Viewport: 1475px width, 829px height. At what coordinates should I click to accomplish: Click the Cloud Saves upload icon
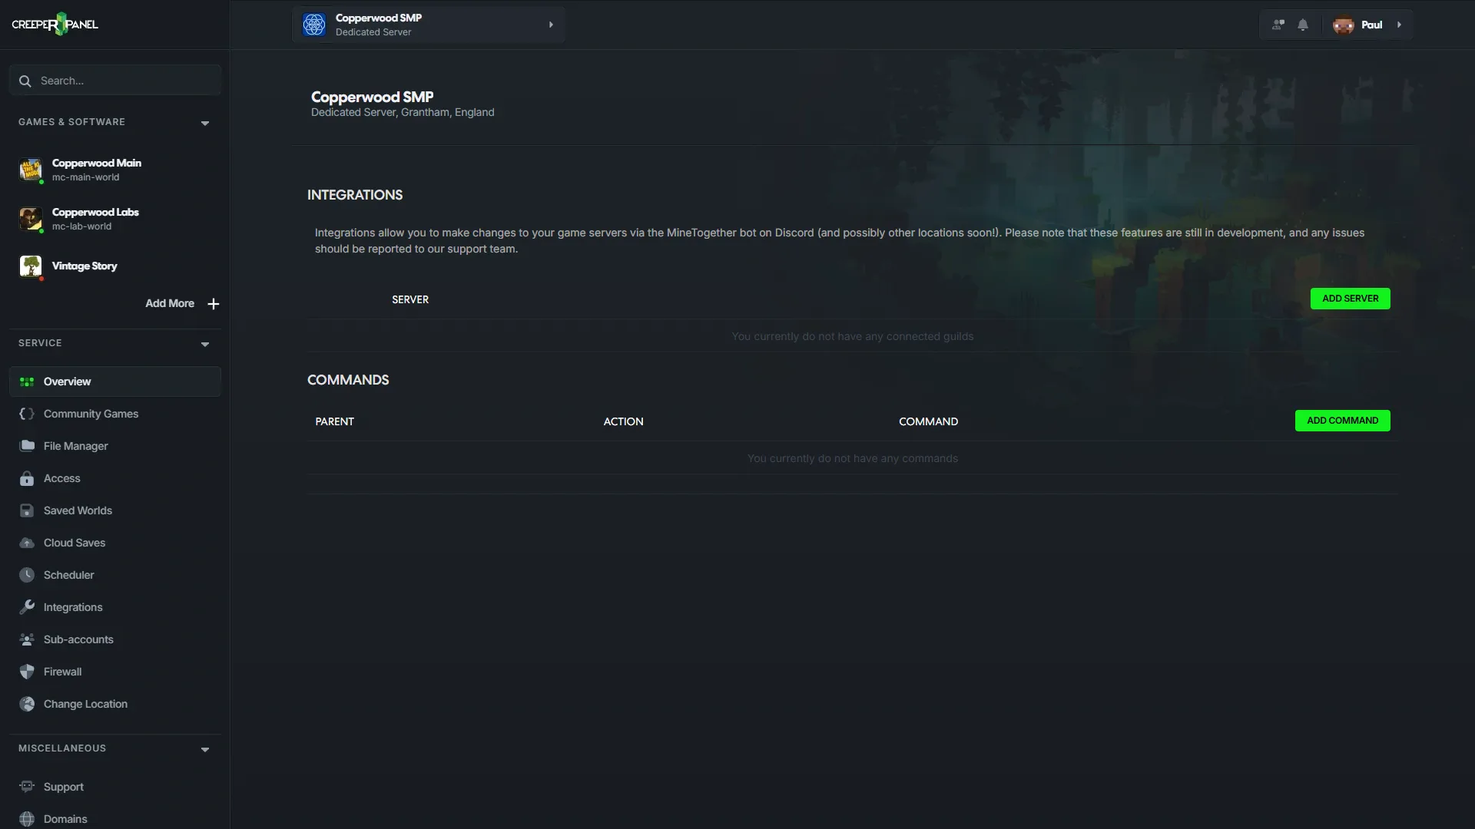[27, 543]
